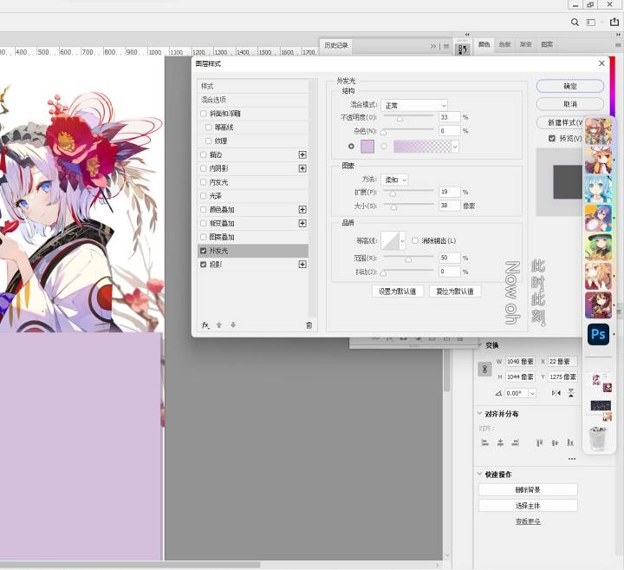Click the plus icon beside 描边
The image size is (624, 570).
pyautogui.click(x=302, y=154)
